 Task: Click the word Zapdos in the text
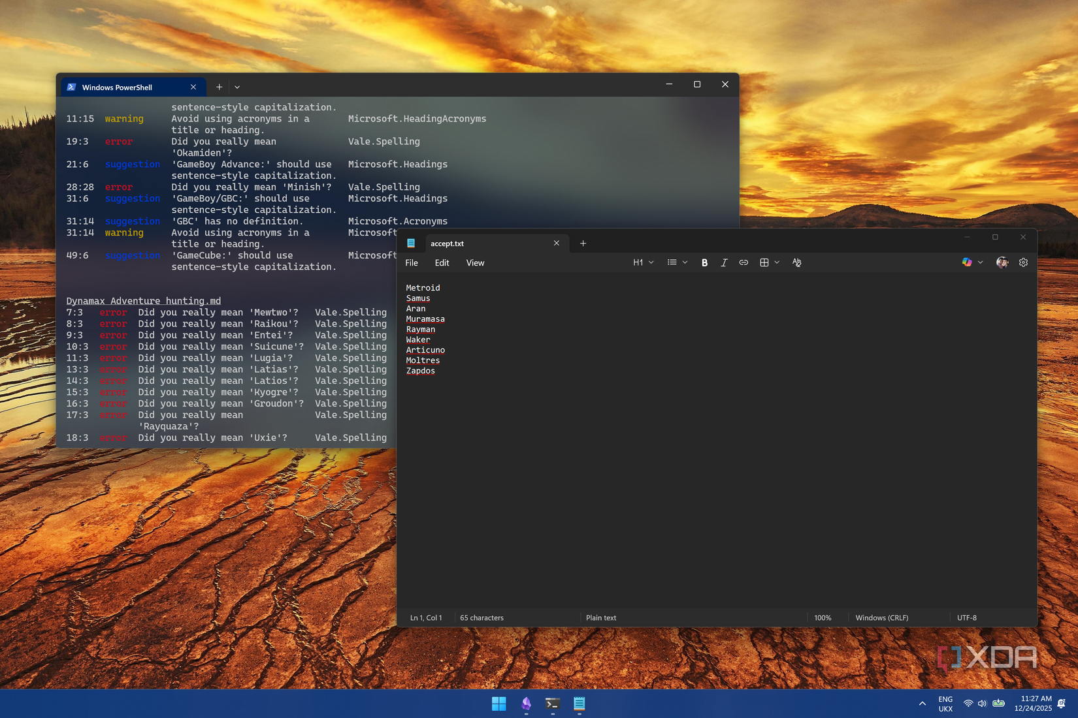click(420, 371)
